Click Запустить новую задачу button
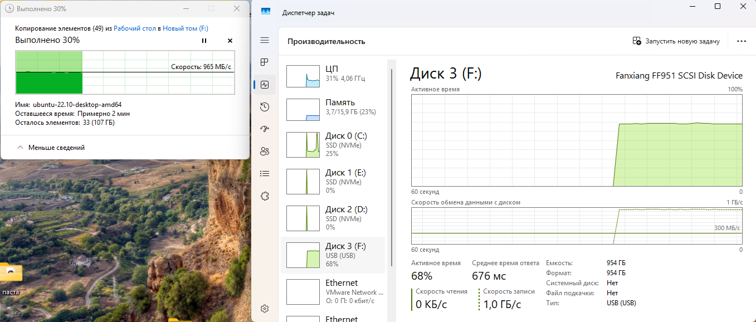756x322 pixels. pyautogui.click(x=676, y=41)
